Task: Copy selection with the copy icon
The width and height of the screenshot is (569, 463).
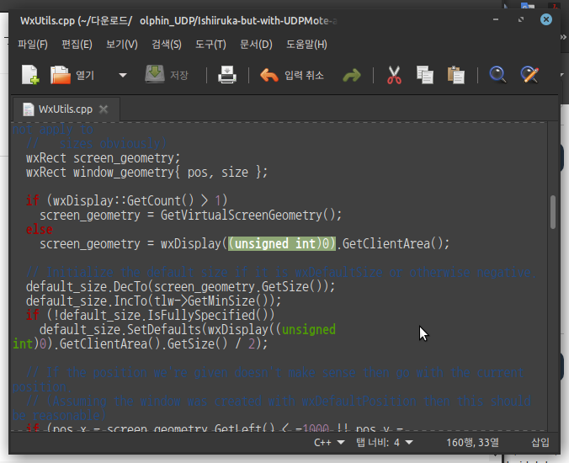Action: pos(424,75)
